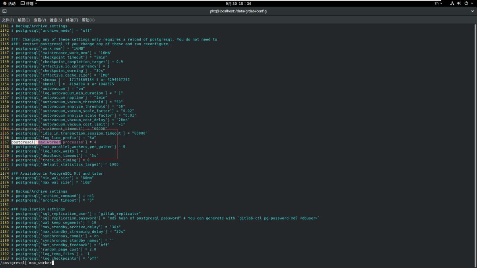The image size is (477, 268).
Task: Place cursor on the statement_timeout line
Action: (x=60, y=129)
